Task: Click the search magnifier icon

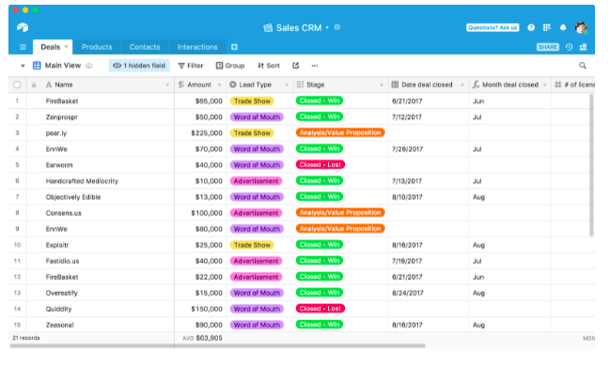Action: [x=583, y=66]
